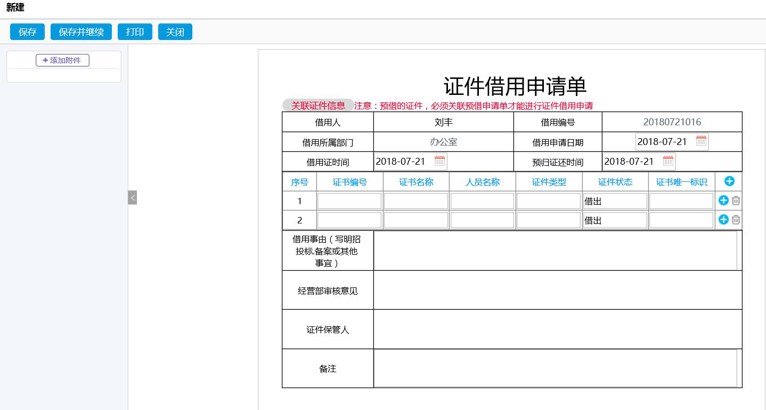Click the 关联证件信息 button

pyautogui.click(x=317, y=106)
